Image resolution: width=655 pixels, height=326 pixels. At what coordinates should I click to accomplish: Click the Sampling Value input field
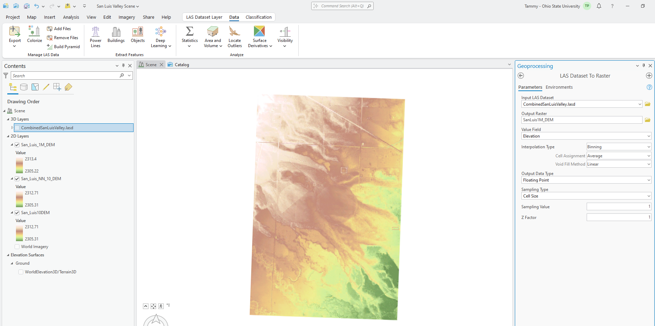[619, 207]
